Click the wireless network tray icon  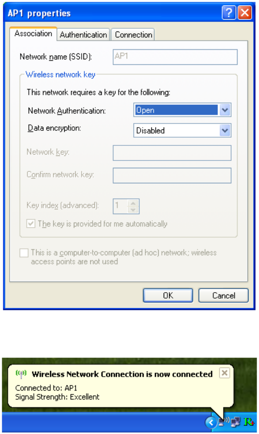click(224, 422)
